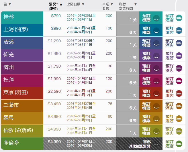Sort by destination 往 column header
This screenshot has height=152, width=188.
tap(7, 4)
